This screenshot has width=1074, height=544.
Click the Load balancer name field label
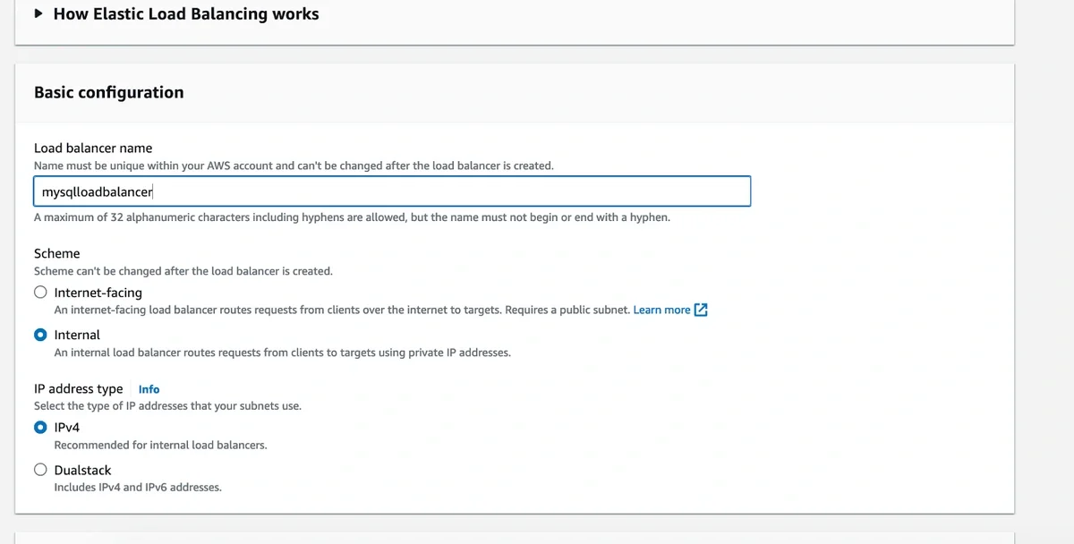click(93, 148)
